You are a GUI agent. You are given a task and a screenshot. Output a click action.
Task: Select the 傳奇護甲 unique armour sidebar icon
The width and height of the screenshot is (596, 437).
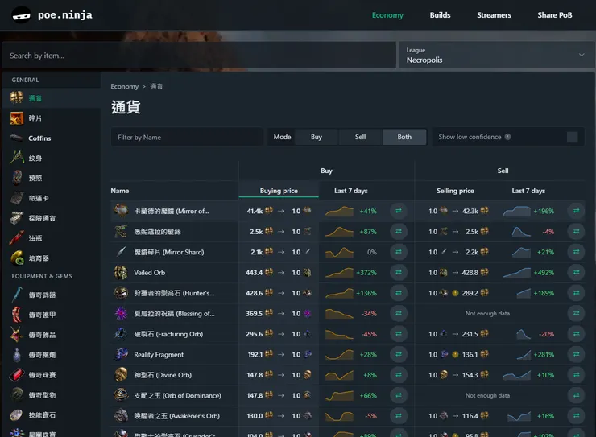[x=16, y=315]
